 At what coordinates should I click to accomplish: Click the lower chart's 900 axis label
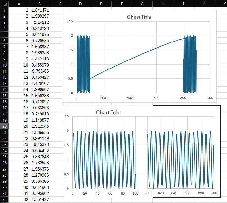click(x=214, y=193)
